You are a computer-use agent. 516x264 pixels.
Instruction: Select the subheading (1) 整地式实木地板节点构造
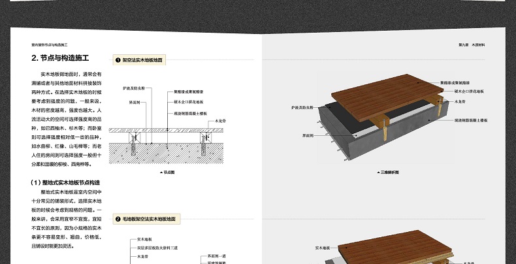click(65, 182)
